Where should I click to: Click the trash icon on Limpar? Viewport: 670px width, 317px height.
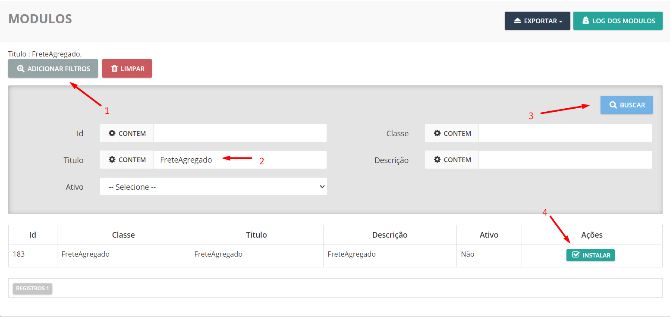(114, 69)
